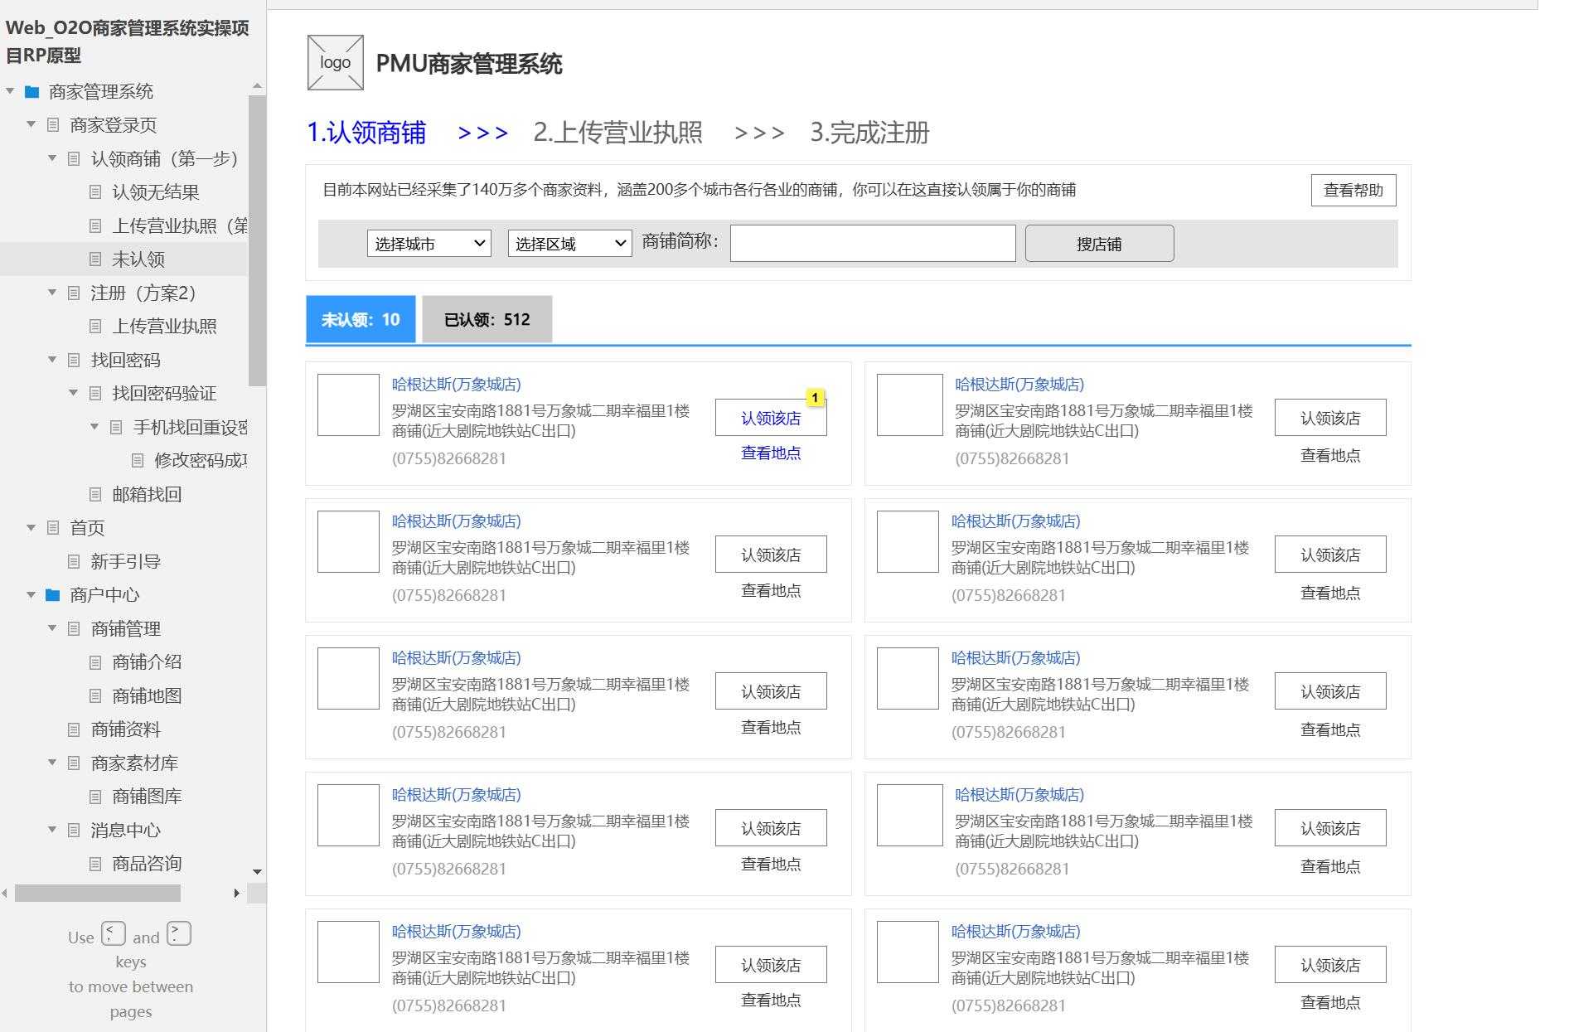Click the page icon beside 商家素材库

click(x=75, y=763)
